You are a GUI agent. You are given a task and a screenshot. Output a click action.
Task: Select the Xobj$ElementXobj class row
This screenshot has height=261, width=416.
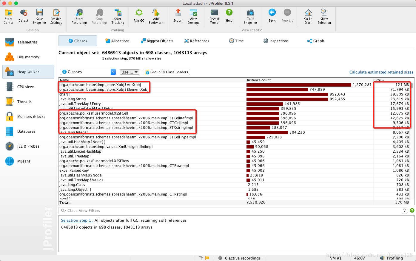pyautogui.click(x=234, y=90)
